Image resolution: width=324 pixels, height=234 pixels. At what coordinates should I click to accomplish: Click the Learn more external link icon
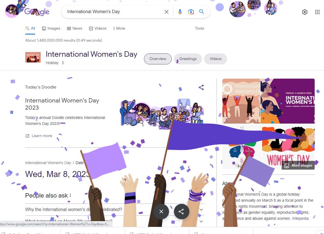click(27, 136)
